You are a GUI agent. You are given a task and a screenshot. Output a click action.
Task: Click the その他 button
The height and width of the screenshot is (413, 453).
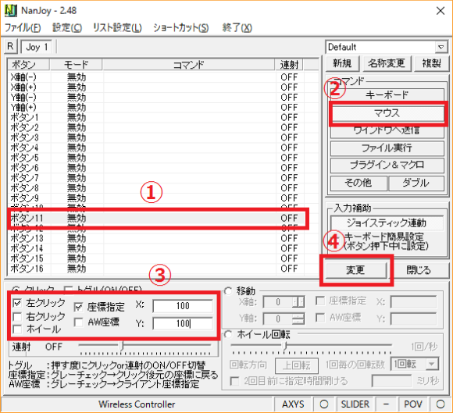358,183
